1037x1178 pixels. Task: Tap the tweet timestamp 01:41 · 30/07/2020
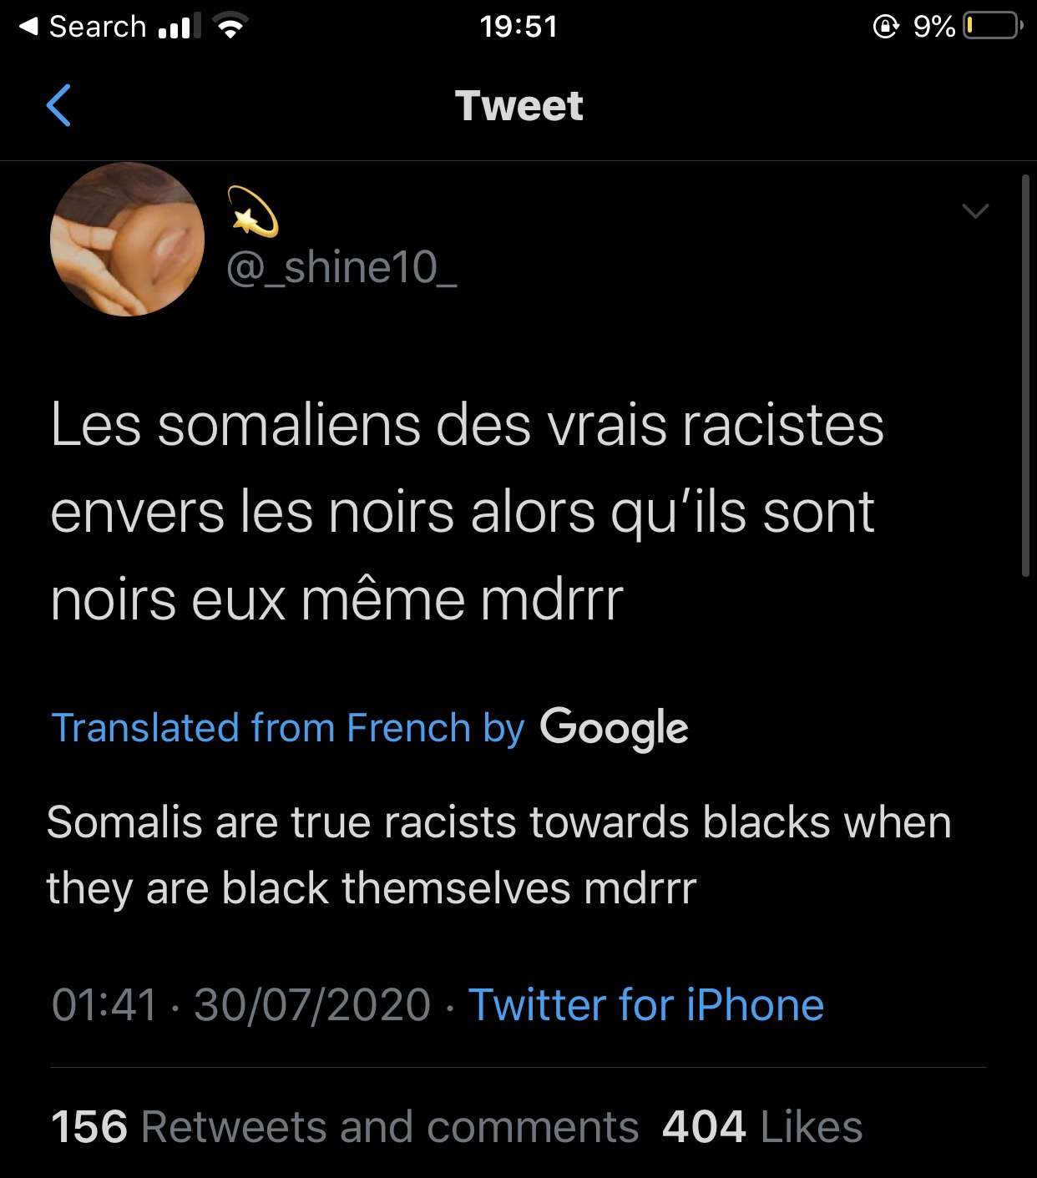tap(240, 1004)
